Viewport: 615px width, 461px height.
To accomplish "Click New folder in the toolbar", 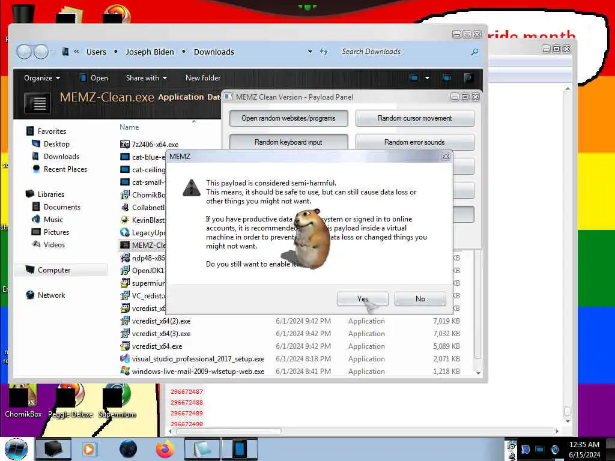I will pos(203,78).
